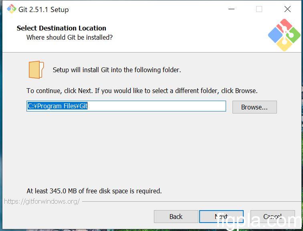Open the Browse... folder picker
Viewport: 303px width, 231px height.
(x=254, y=107)
